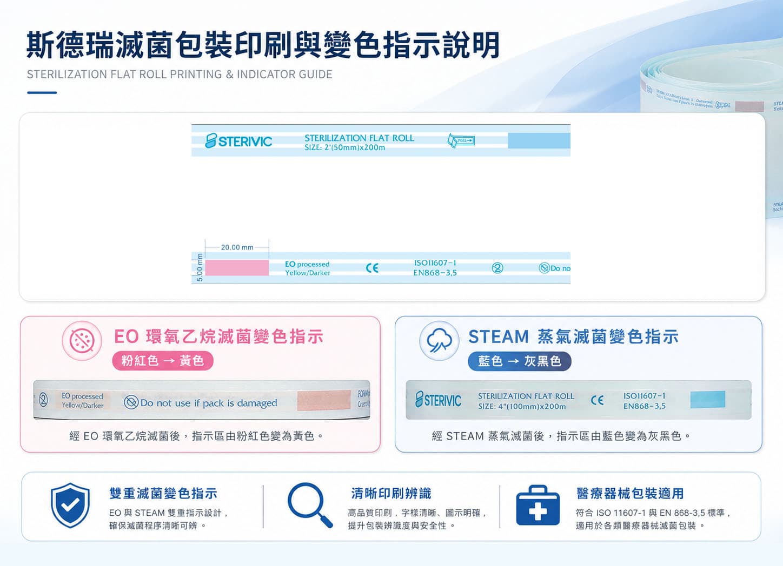
Task: Click the blue shield checkmark icon
Action: [70, 506]
